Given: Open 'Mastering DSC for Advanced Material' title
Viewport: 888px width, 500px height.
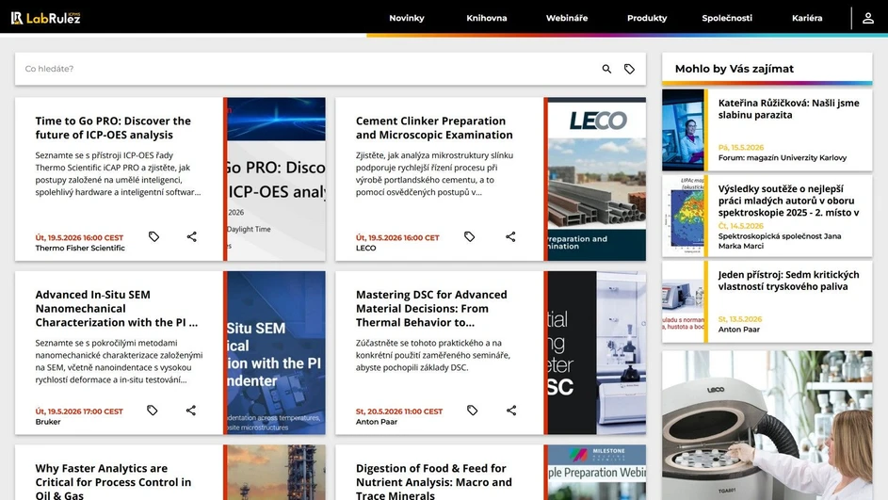Looking at the screenshot, I should pos(431,309).
